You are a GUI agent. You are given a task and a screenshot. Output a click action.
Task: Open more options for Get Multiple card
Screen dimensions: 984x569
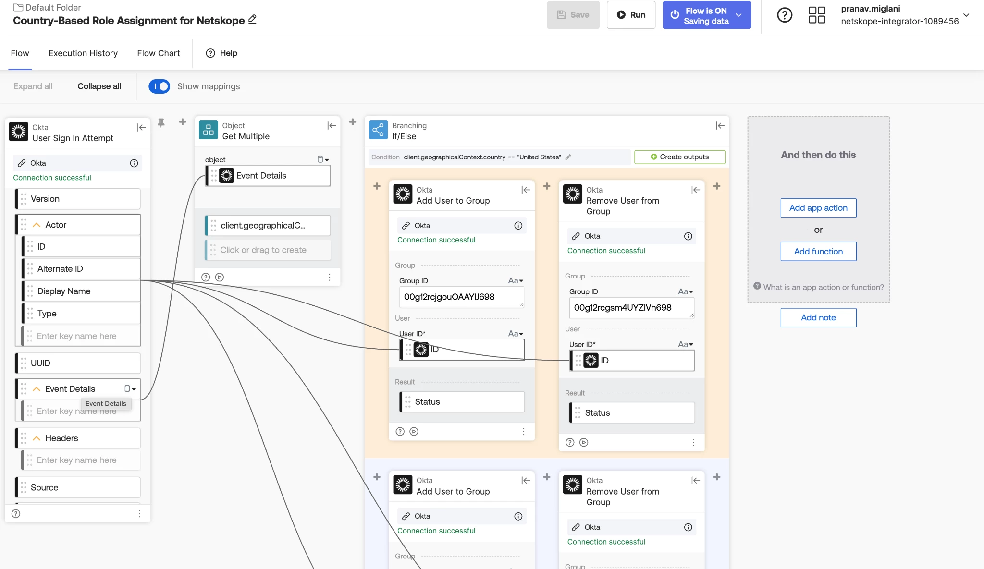coord(330,277)
